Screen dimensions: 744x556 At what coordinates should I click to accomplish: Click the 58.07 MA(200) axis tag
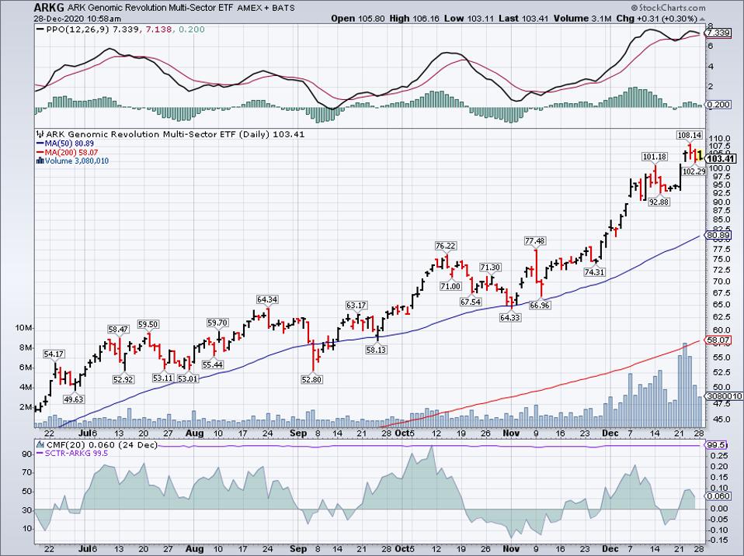(718, 340)
